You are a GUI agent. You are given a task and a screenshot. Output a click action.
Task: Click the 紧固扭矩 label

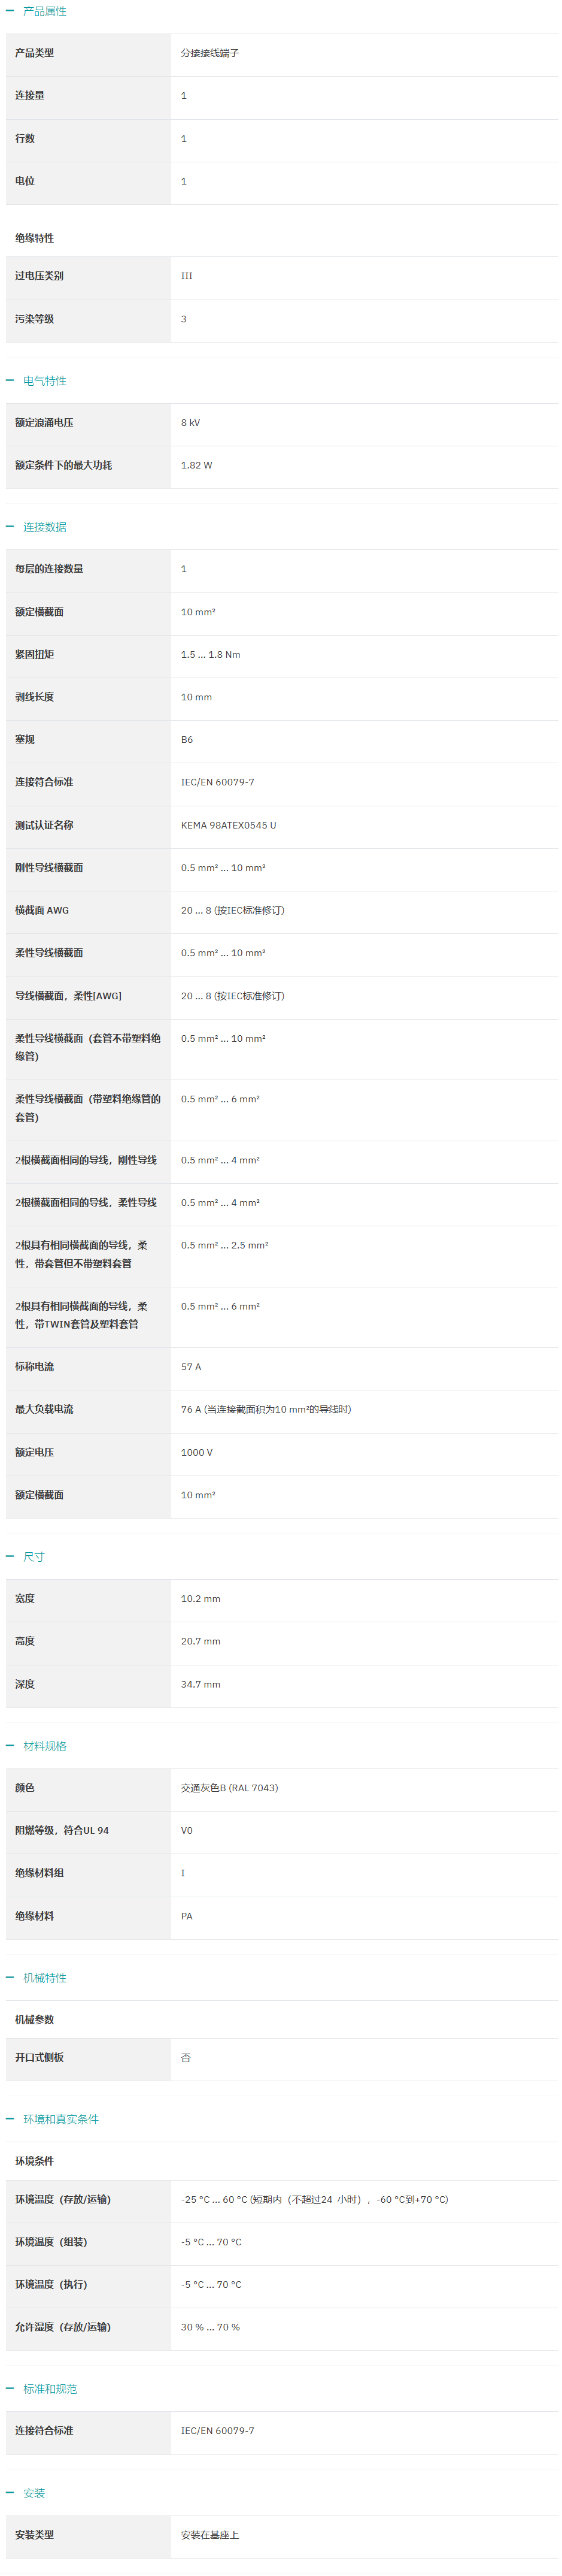pyautogui.click(x=35, y=655)
